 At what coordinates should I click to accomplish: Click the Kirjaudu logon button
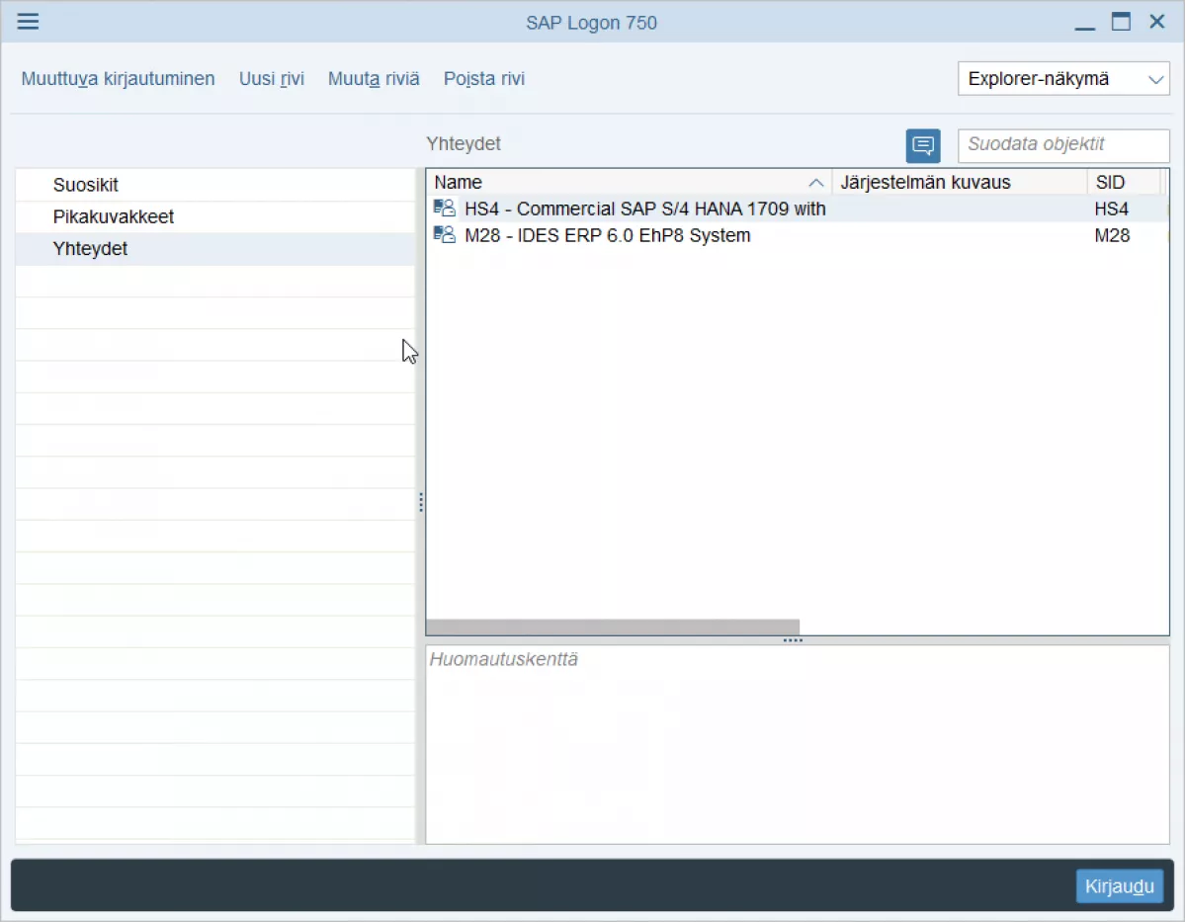click(x=1119, y=885)
